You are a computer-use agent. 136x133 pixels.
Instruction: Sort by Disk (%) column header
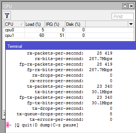[x=75, y=24]
